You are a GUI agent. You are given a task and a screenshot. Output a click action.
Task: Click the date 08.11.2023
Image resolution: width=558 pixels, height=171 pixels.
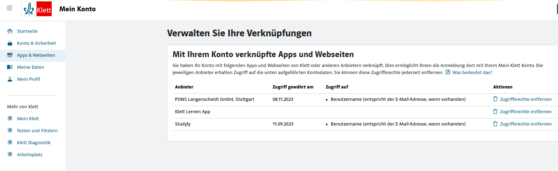(x=283, y=99)
